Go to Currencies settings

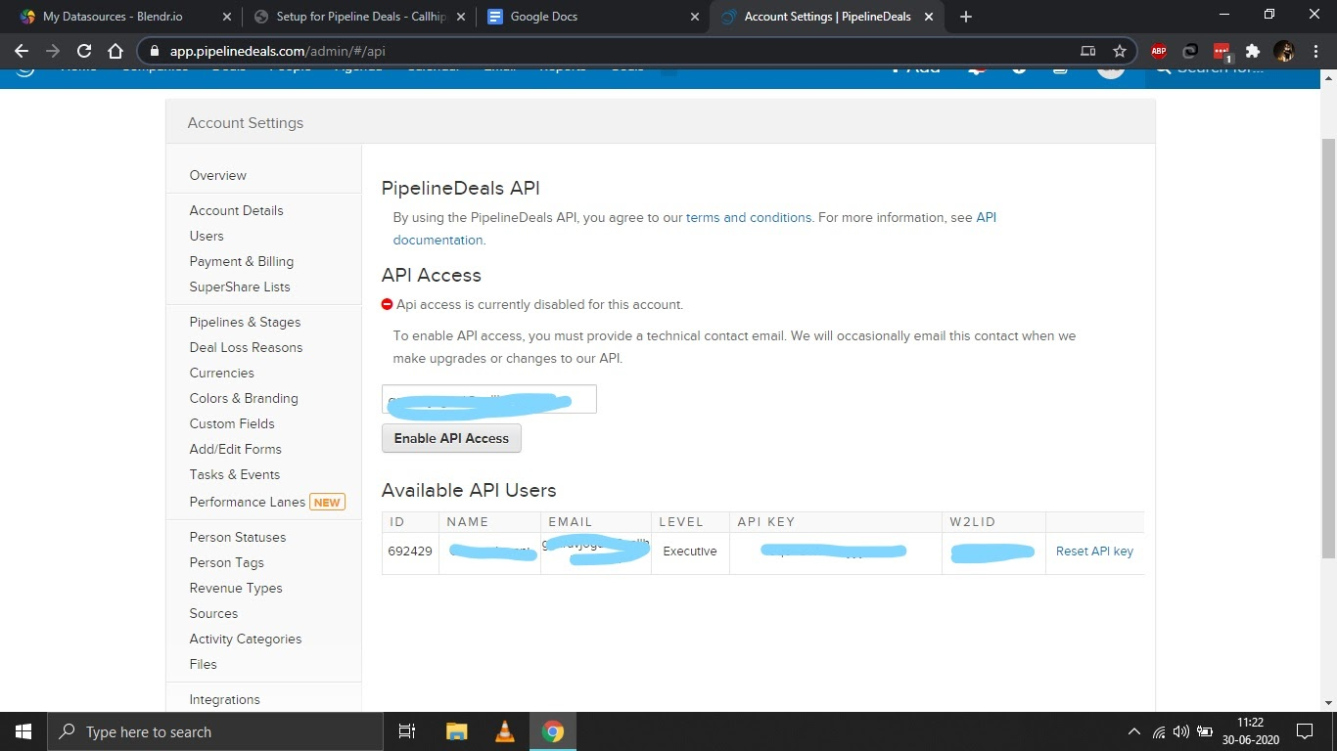tap(222, 373)
